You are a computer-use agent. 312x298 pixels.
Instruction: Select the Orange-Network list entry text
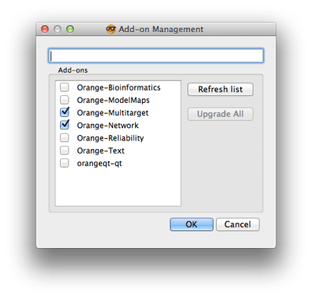tap(108, 126)
